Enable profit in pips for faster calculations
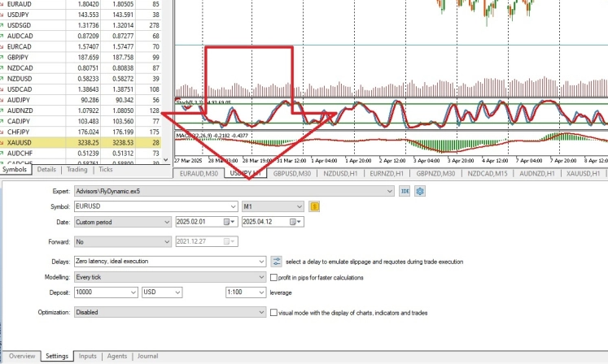 273,278
